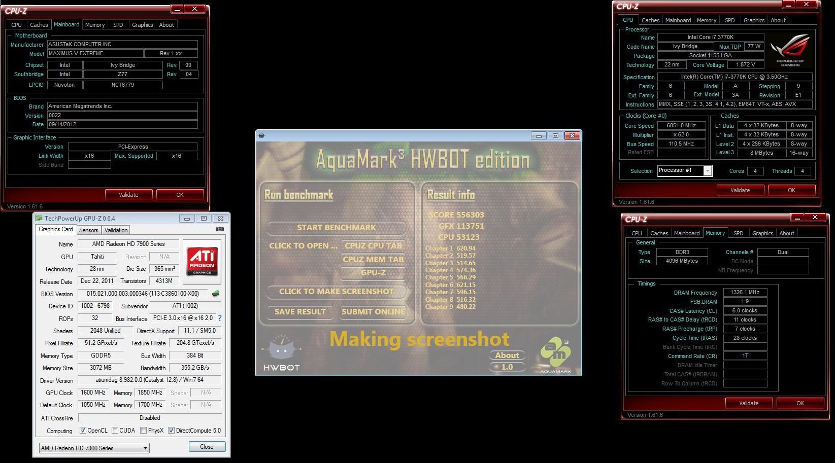Click the ROG Republic of Gamers logo
Viewport: 835px width, 463px height.
(x=790, y=50)
